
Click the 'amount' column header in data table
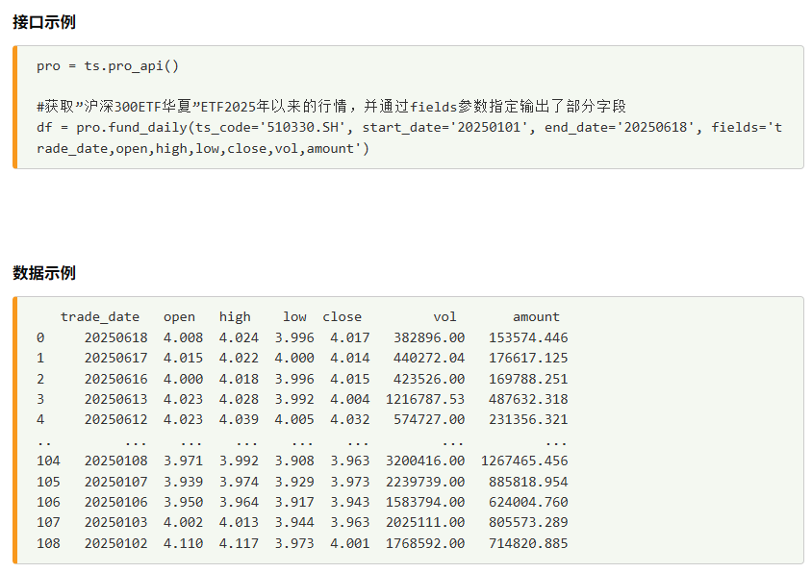[536, 316]
